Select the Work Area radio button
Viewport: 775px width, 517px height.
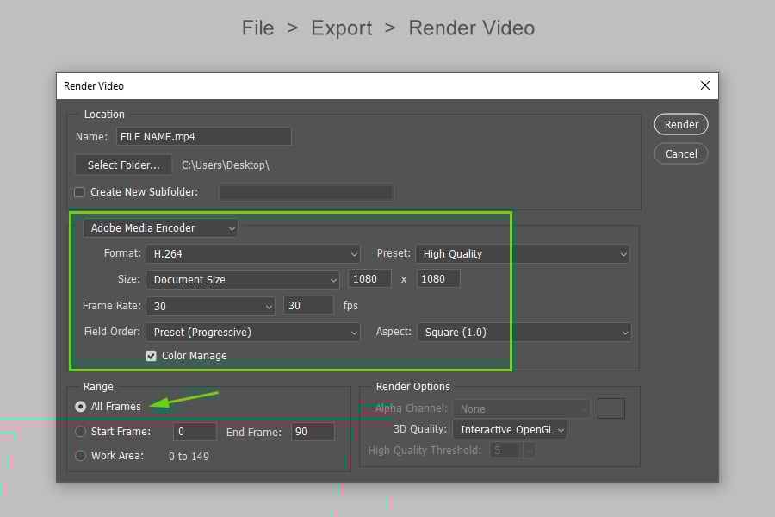[80, 456]
